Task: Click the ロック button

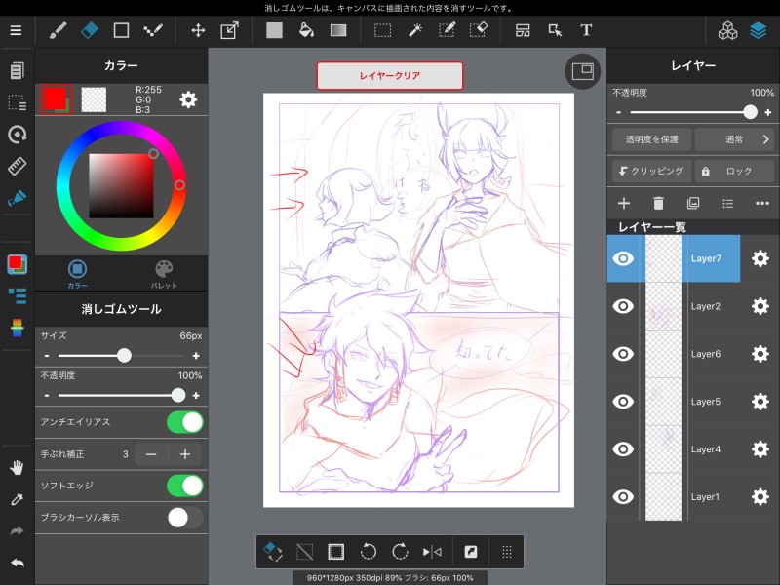Action: (x=734, y=172)
